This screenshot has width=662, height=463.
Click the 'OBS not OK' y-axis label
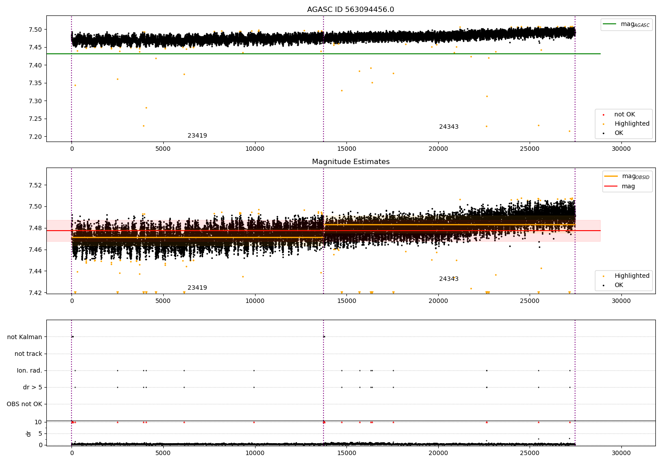(x=24, y=404)
